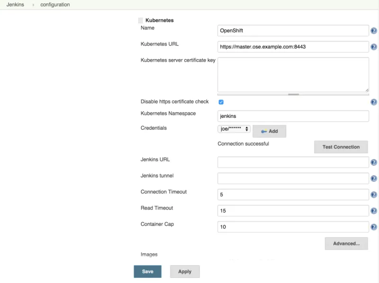Open help for Jenkins URL
The width and height of the screenshot is (379, 283).
[x=373, y=162]
